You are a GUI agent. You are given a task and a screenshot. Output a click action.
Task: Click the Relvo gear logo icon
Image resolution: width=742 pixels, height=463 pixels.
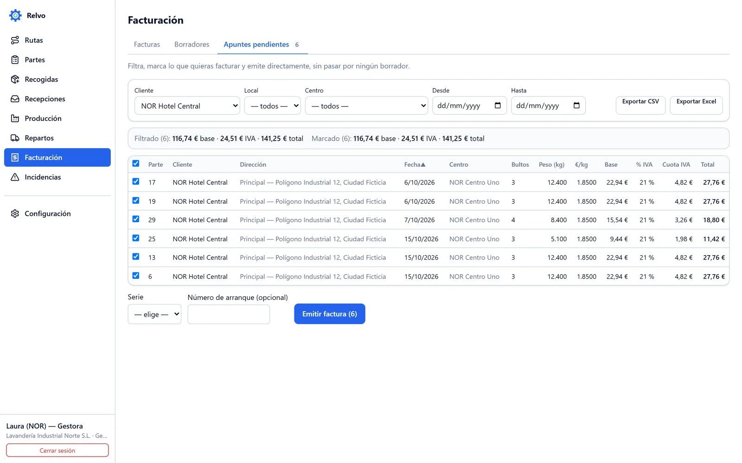pos(15,15)
